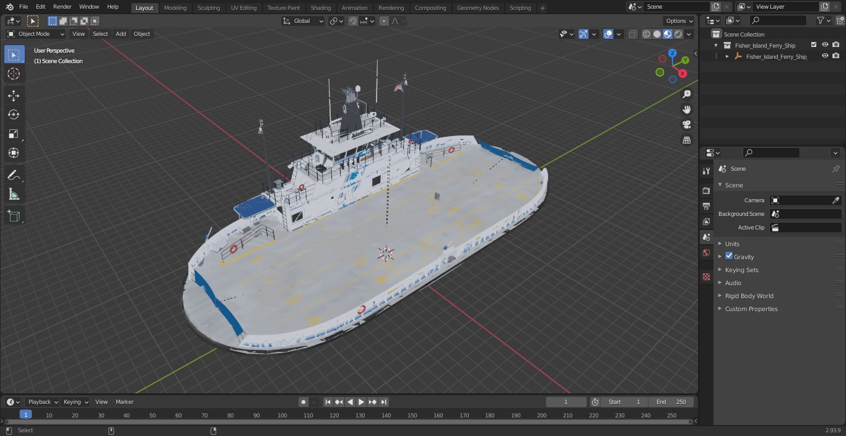This screenshot has height=436, width=846.
Task: Open the View Layer properties tab
Action: click(x=706, y=221)
